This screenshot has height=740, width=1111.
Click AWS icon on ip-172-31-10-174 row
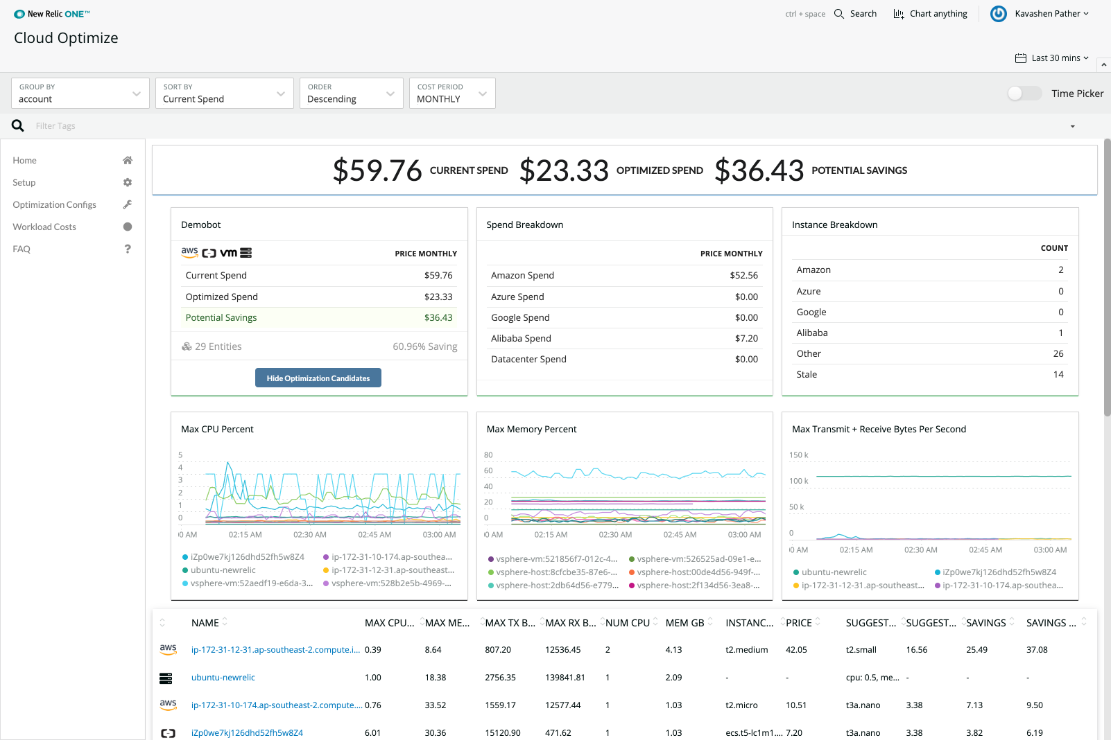click(168, 705)
